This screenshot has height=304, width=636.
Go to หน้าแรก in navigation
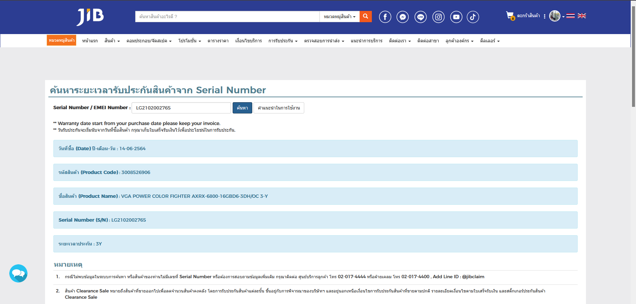[x=90, y=41]
